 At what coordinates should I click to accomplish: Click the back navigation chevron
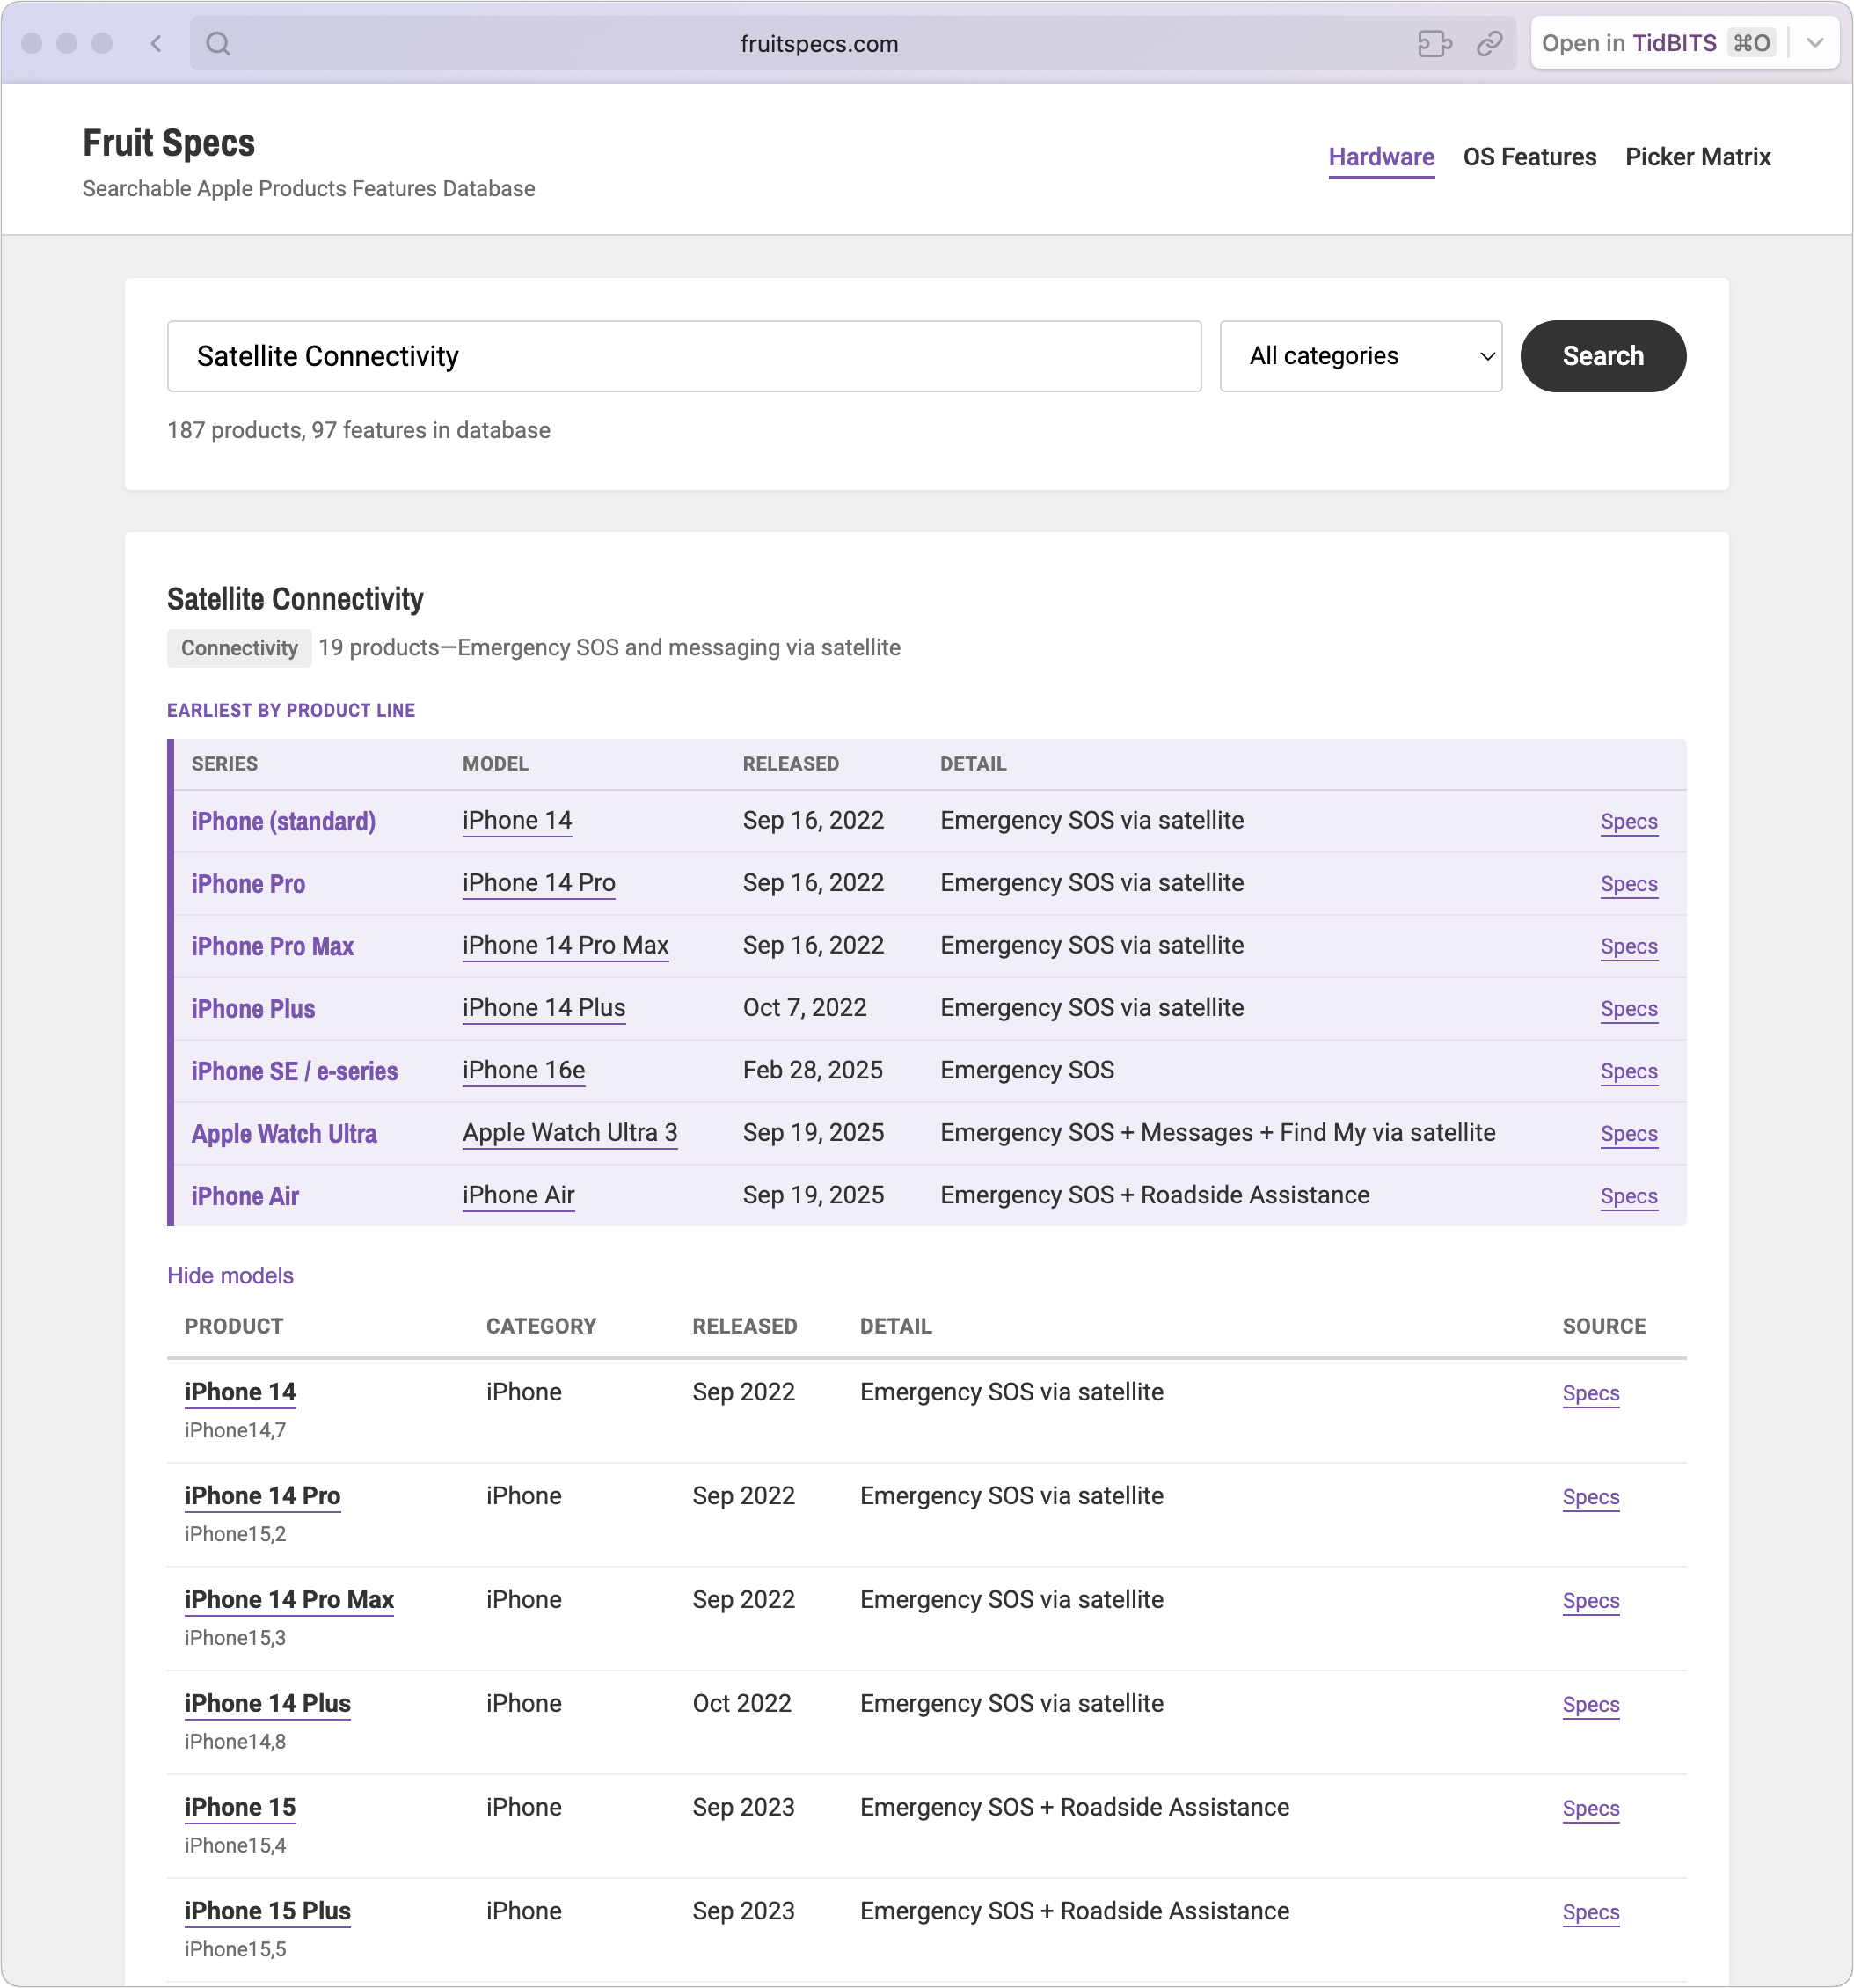[156, 43]
